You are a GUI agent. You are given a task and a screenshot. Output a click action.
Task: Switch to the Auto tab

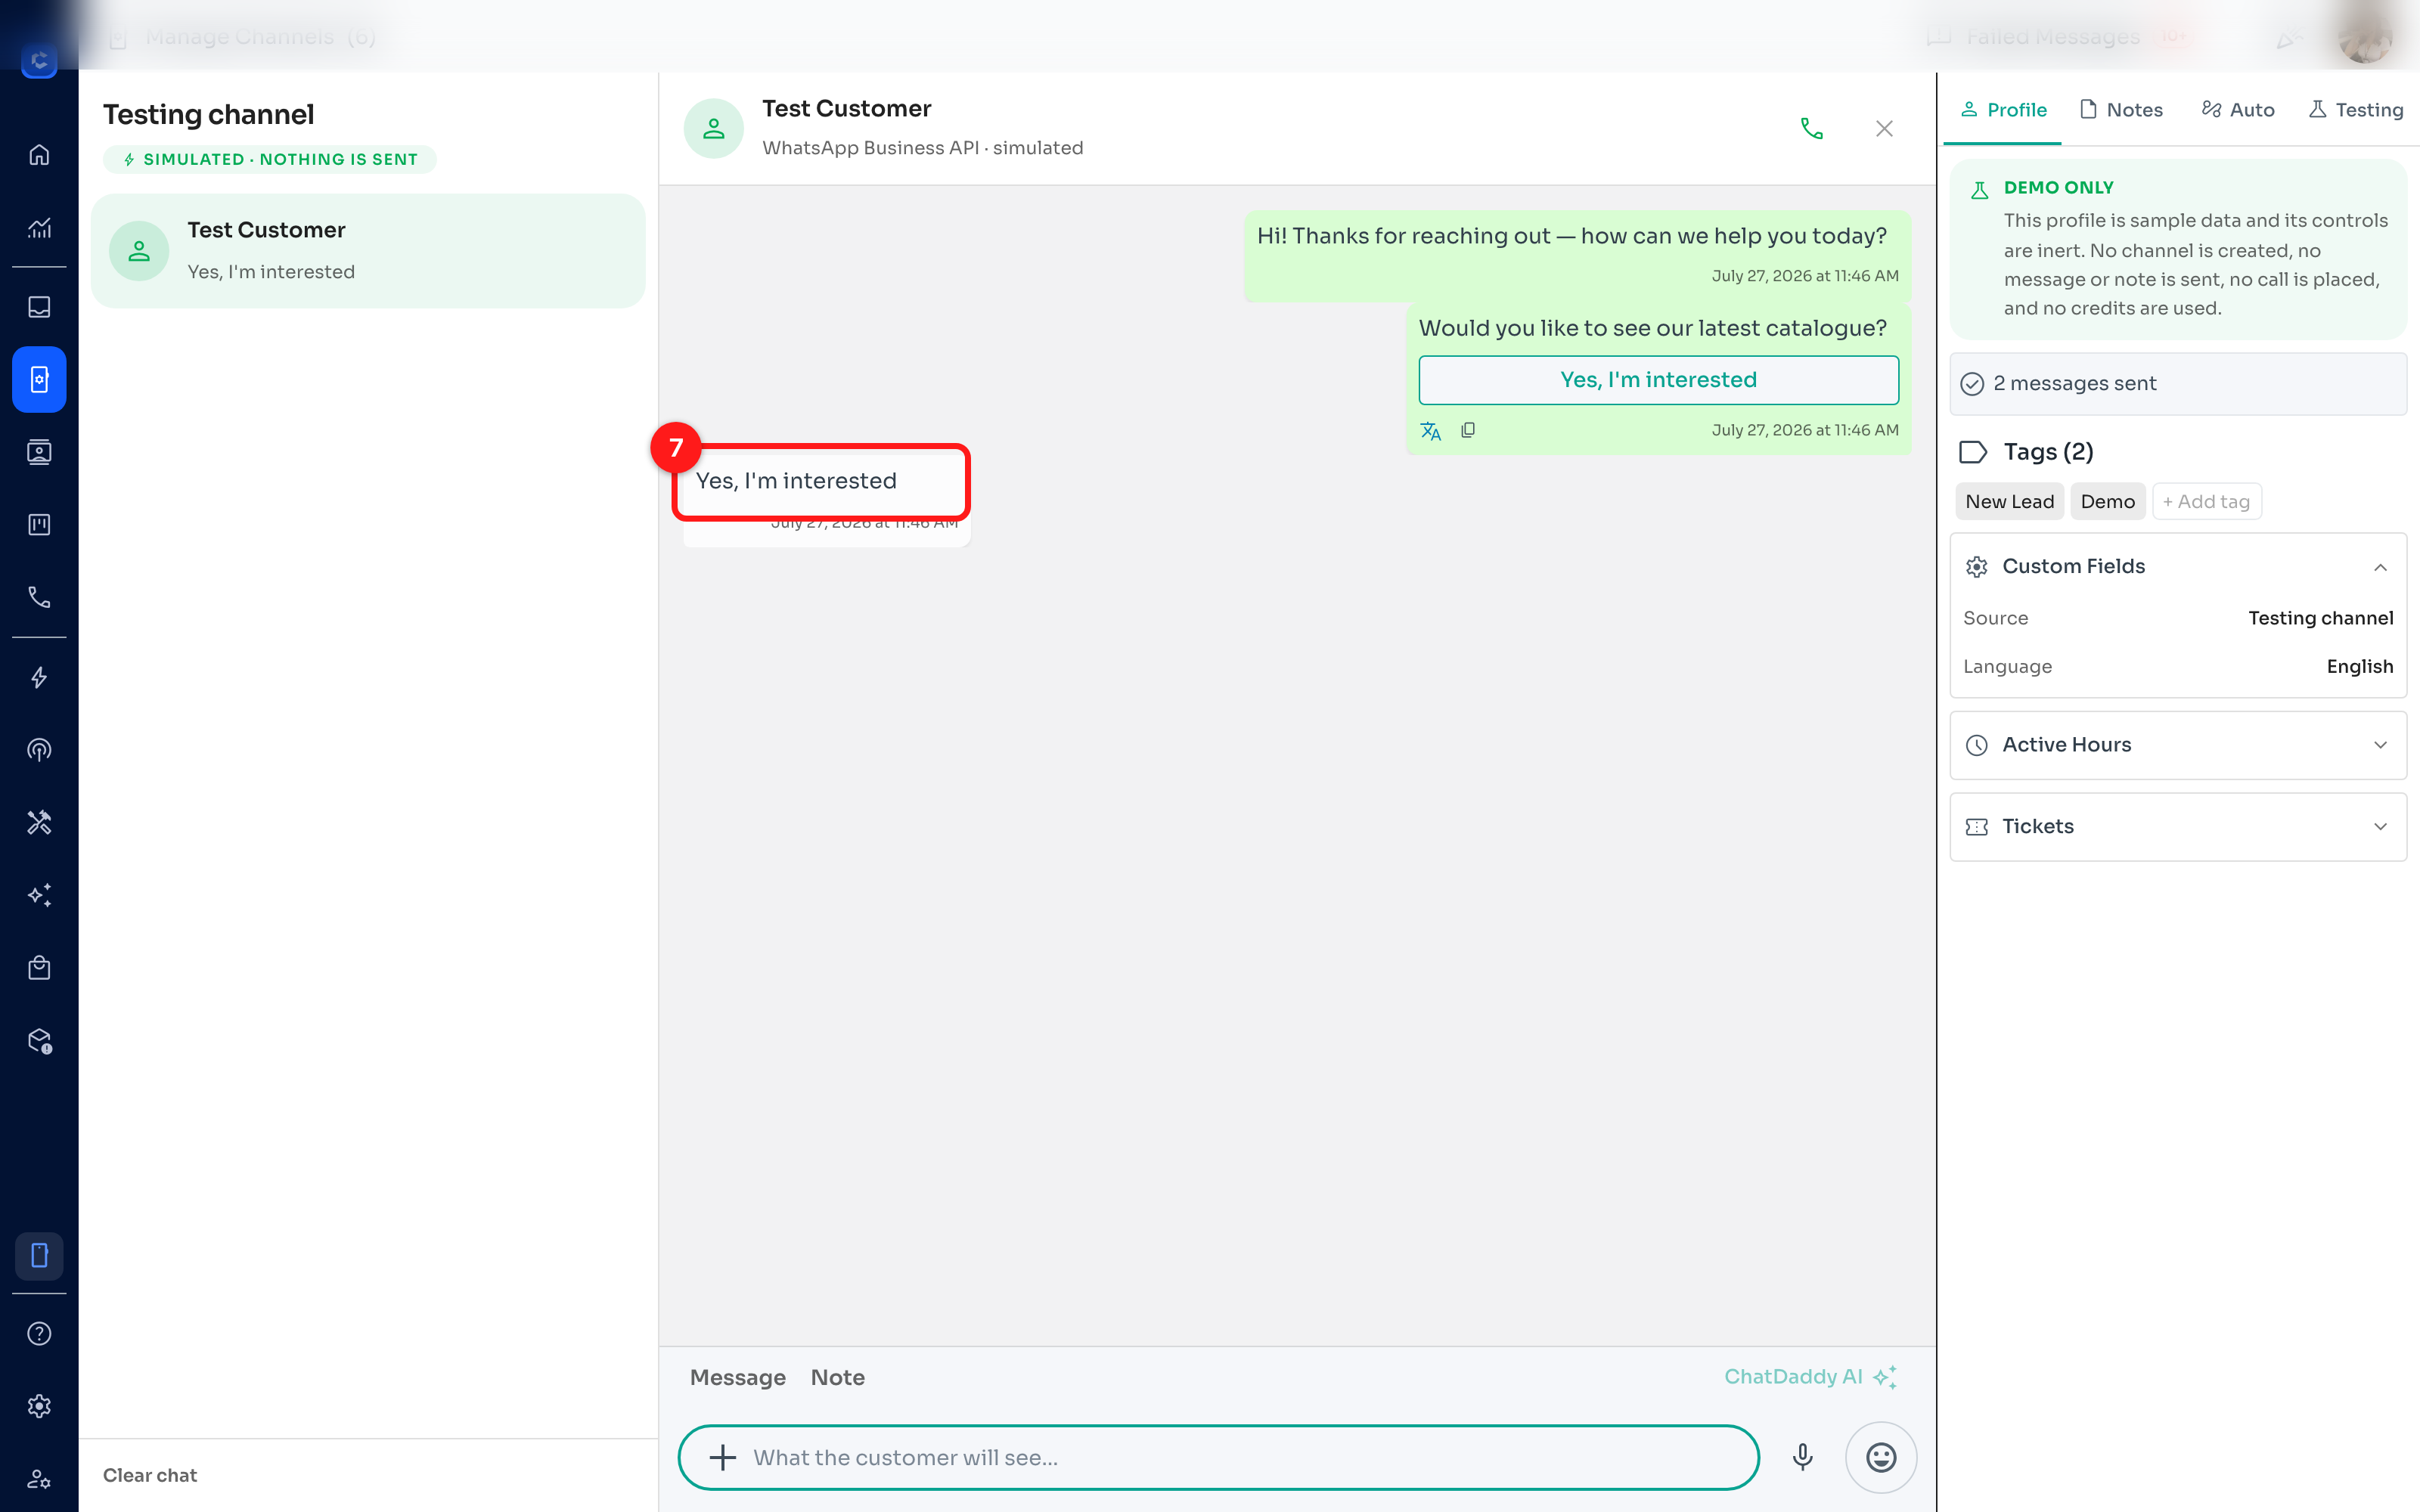[x=2238, y=110]
